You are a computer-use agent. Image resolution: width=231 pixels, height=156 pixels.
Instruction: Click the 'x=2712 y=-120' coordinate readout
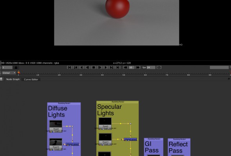click(122, 63)
